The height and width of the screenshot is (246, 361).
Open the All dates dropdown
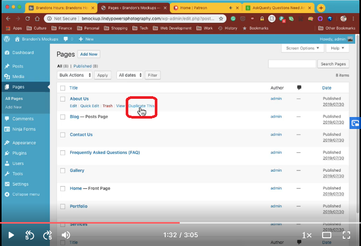coord(130,75)
